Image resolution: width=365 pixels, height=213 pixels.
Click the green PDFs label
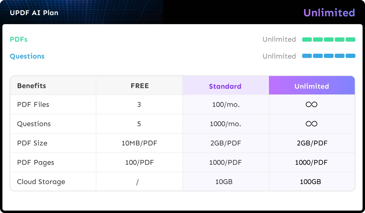coord(19,40)
